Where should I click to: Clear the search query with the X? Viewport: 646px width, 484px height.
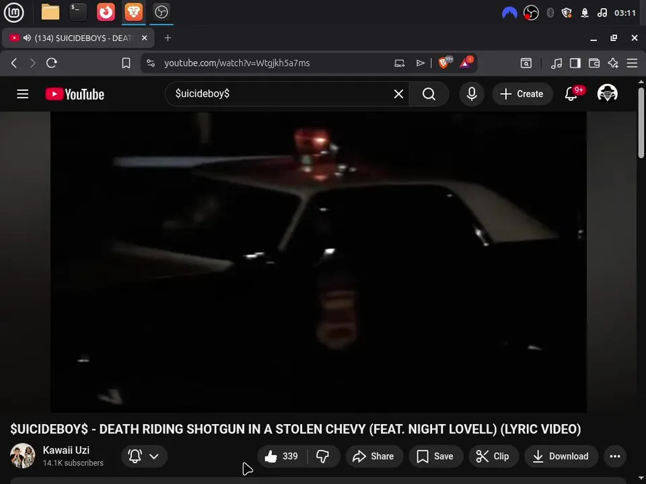tap(398, 94)
